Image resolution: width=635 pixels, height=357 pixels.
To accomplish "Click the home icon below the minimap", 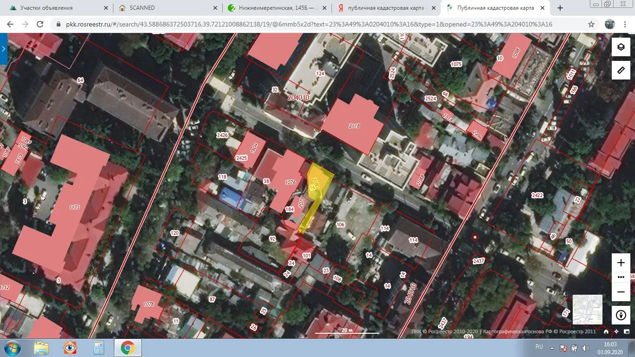I will [x=606, y=332].
